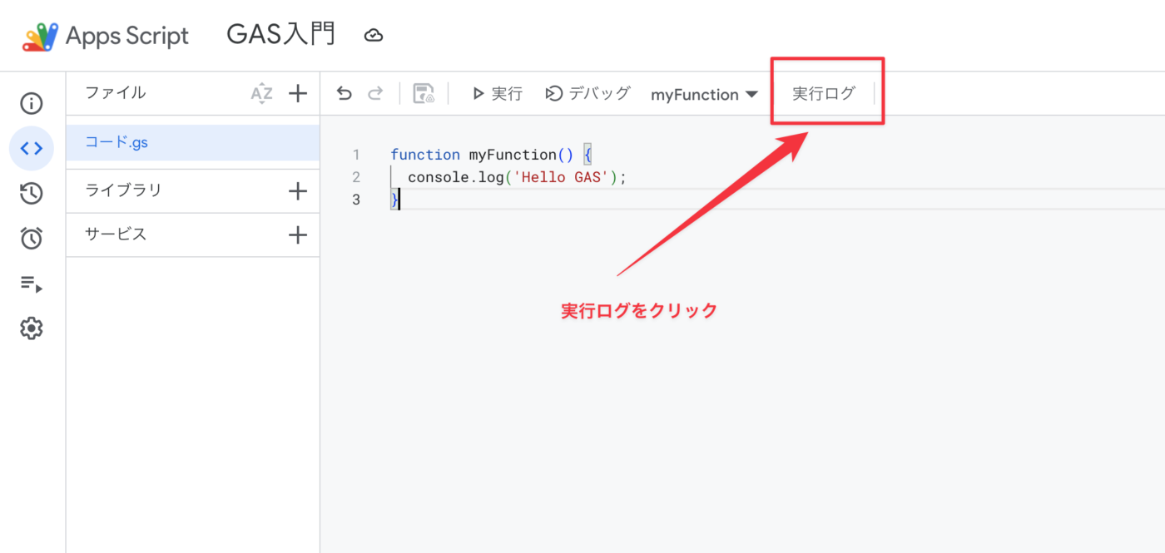The image size is (1165, 553).
Task: Click the undo arrow in toolbar
Action: point(345,94)
